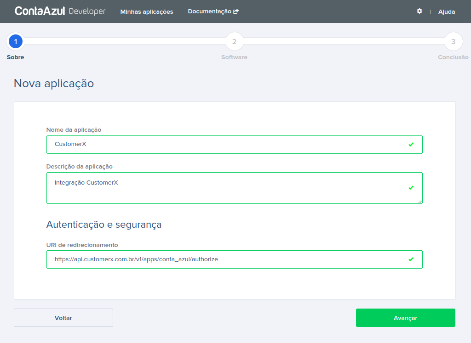The image size is (471, 343).
Task: Click the Nome da aplicação label
Action: tap(74, 130)
